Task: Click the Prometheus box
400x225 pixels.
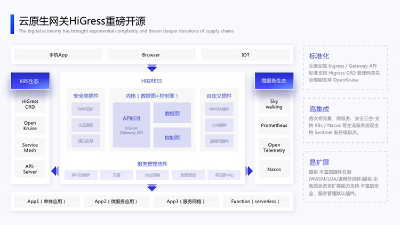Action: pyautogui.click(x=274, y=125)
